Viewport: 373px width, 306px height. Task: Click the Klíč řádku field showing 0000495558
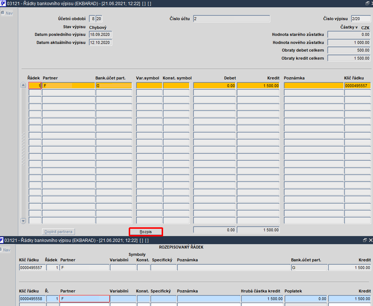coord(32,299)
